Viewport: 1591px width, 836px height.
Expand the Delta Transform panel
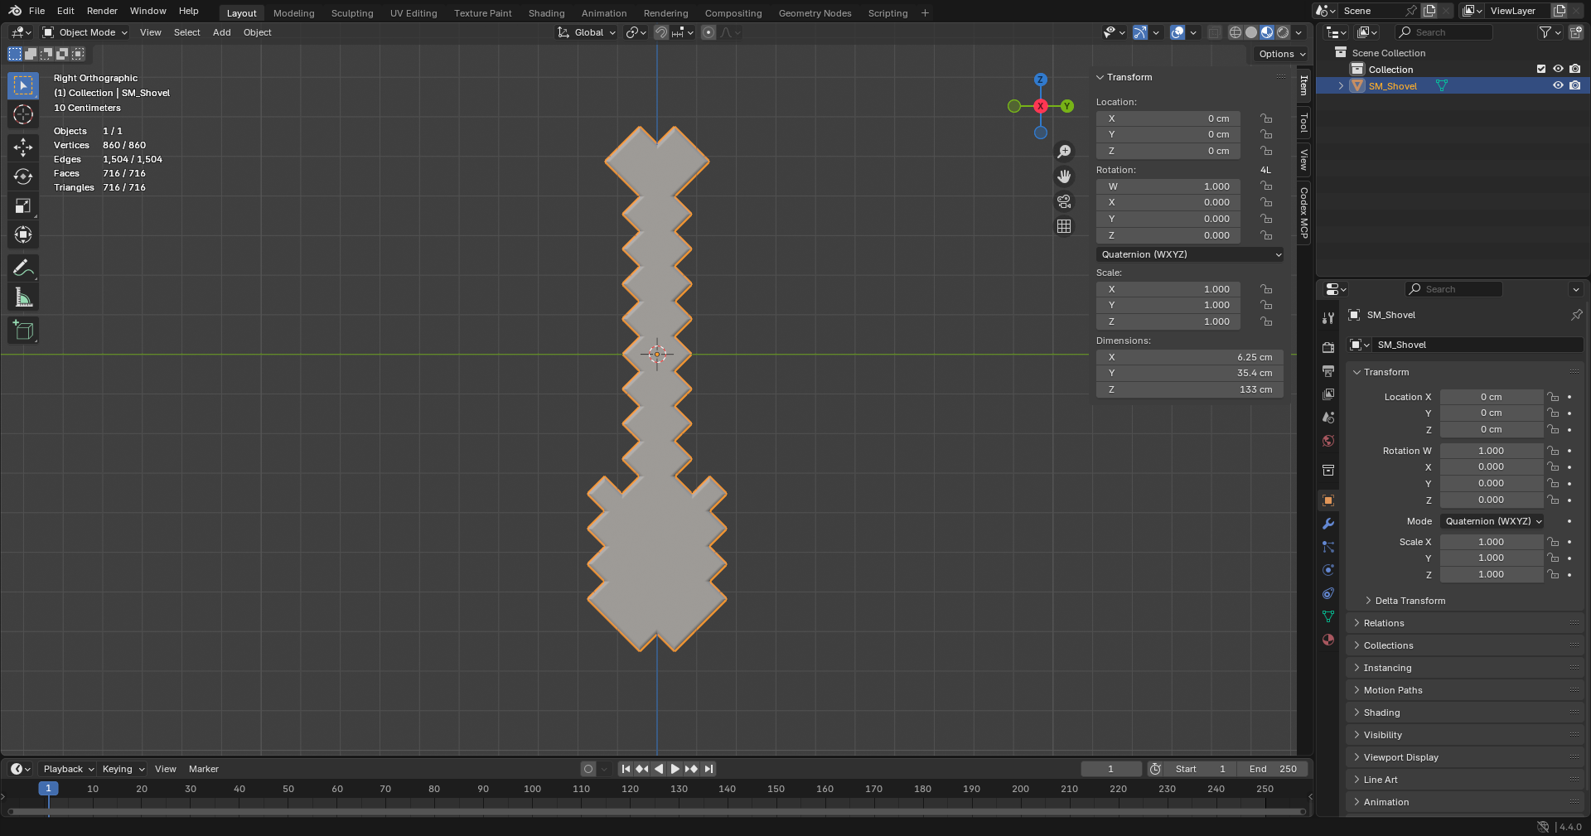[1410, 601]
